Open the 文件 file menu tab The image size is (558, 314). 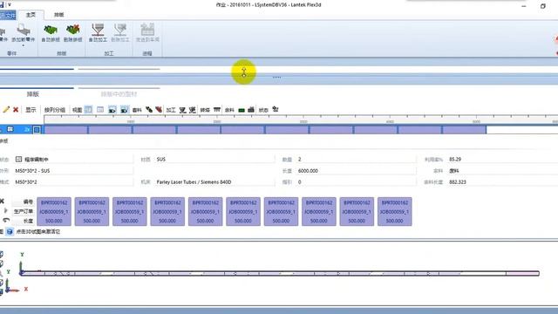tap(8, 15)
